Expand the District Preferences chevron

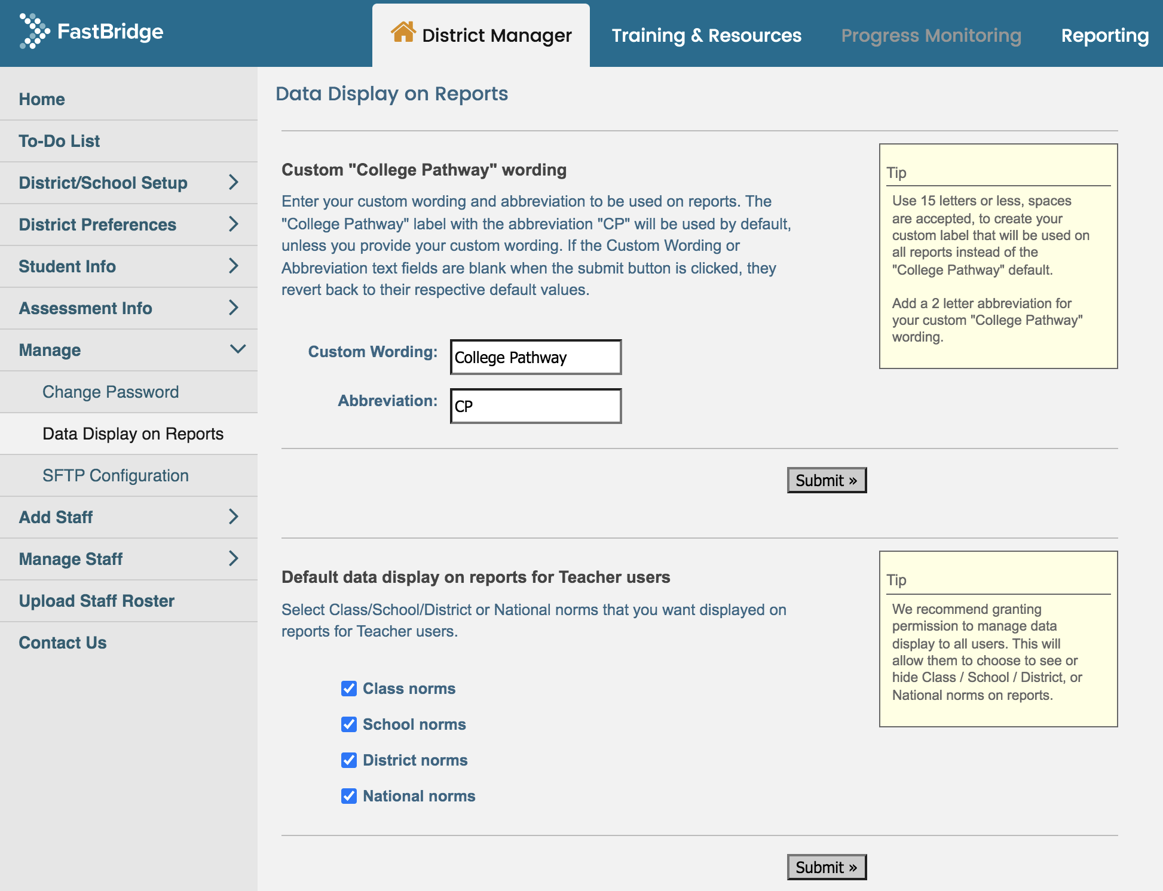click(x=234, y=224)
